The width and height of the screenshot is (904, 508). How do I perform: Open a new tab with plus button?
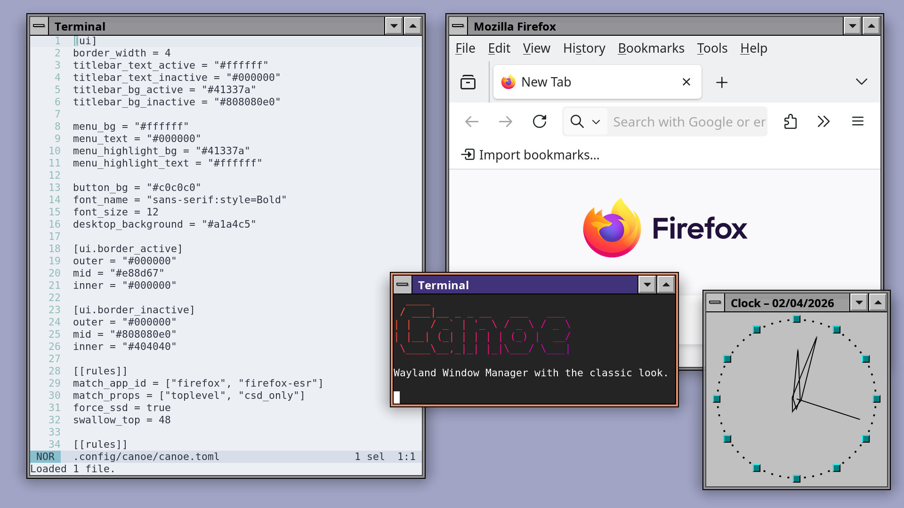721,82
